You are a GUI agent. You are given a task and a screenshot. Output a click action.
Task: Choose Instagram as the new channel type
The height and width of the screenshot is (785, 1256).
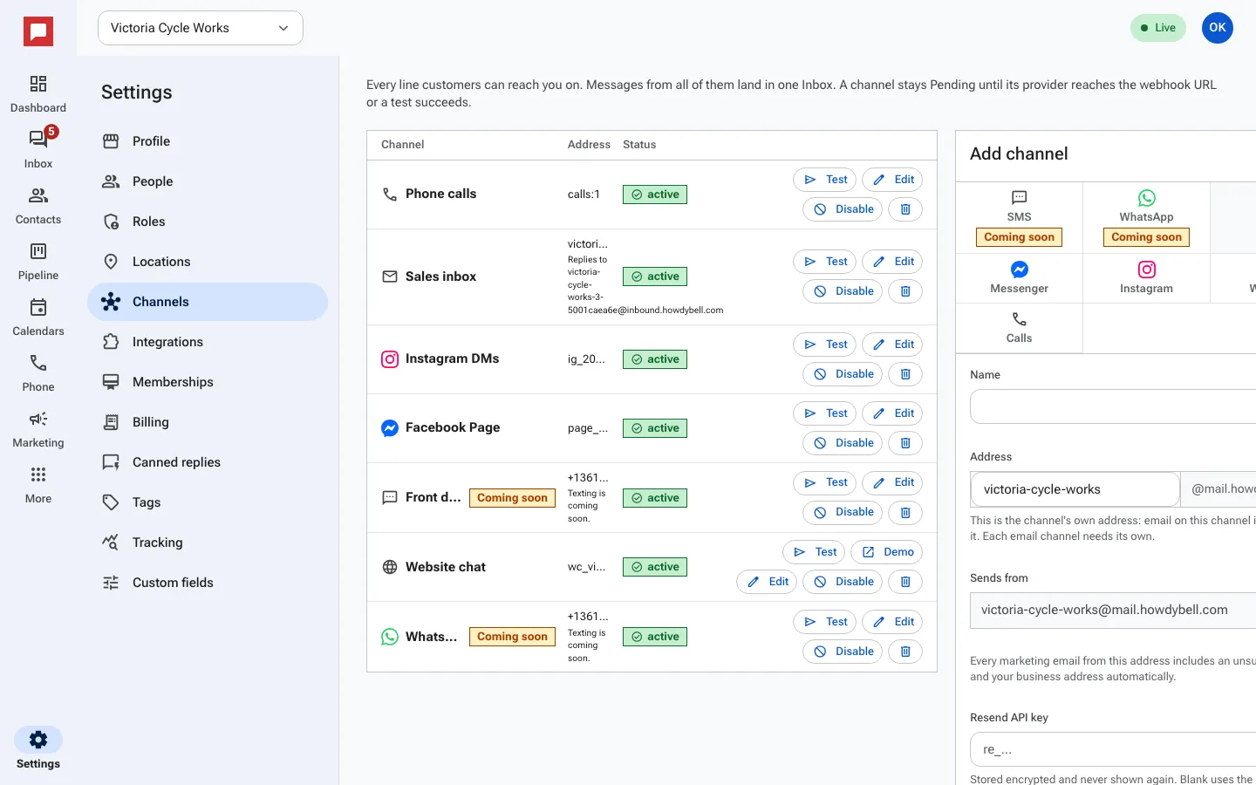point(1146,278)
